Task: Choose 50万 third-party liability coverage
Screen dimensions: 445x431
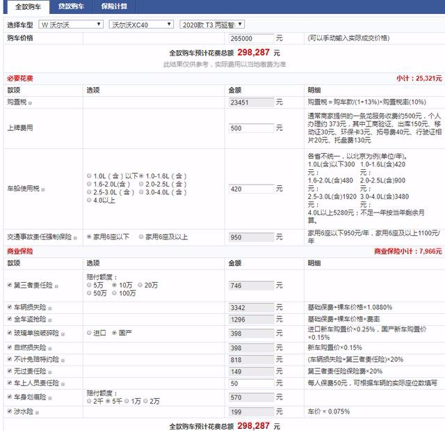Action: pos(89,293)
